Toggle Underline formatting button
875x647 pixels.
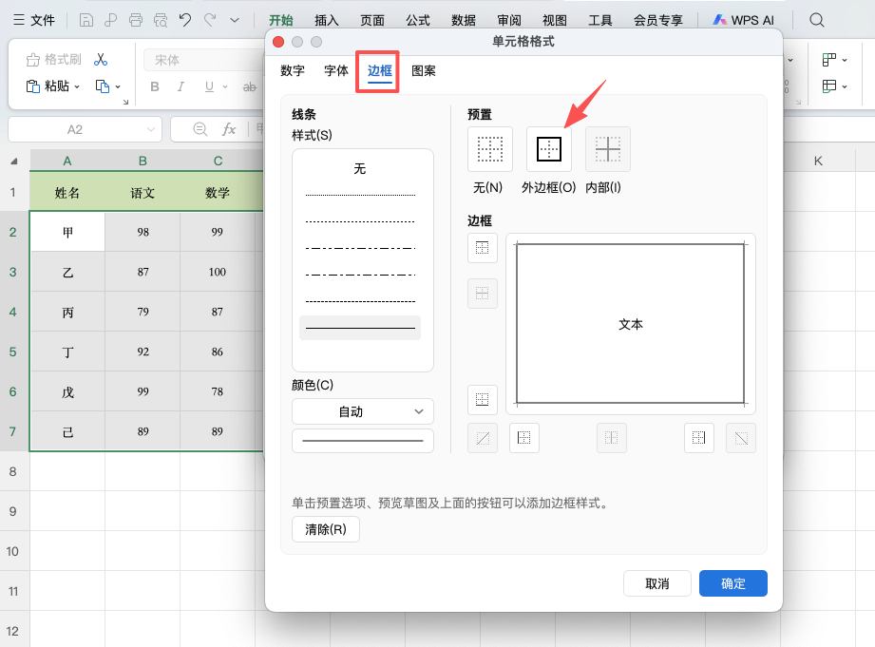pos(209,86)
